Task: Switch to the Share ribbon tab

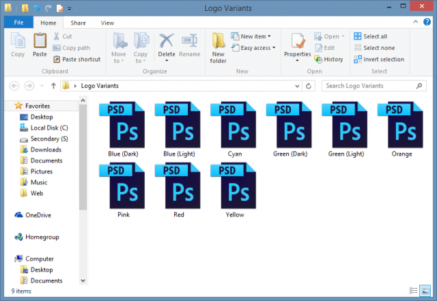Action: [x=78, y=23]
